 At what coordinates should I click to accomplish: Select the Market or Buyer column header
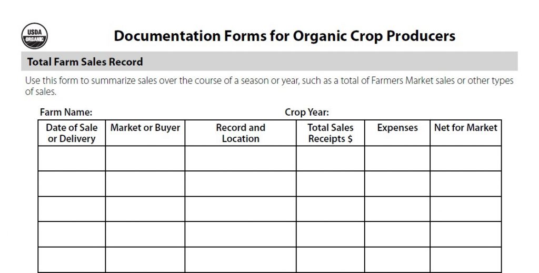pyautogui.click(x=145, y=128)
